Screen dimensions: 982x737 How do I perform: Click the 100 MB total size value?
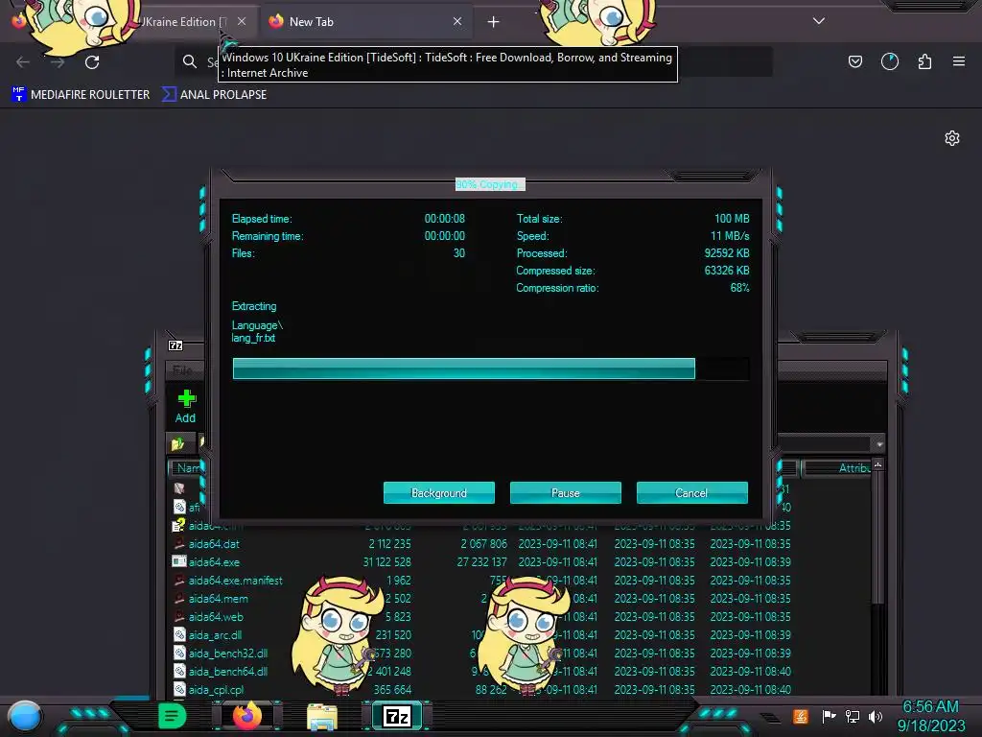(732, 219)
